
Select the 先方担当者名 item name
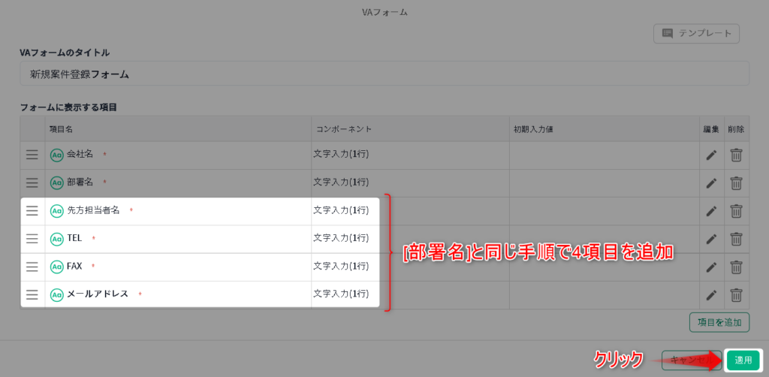tap(93, 211)
